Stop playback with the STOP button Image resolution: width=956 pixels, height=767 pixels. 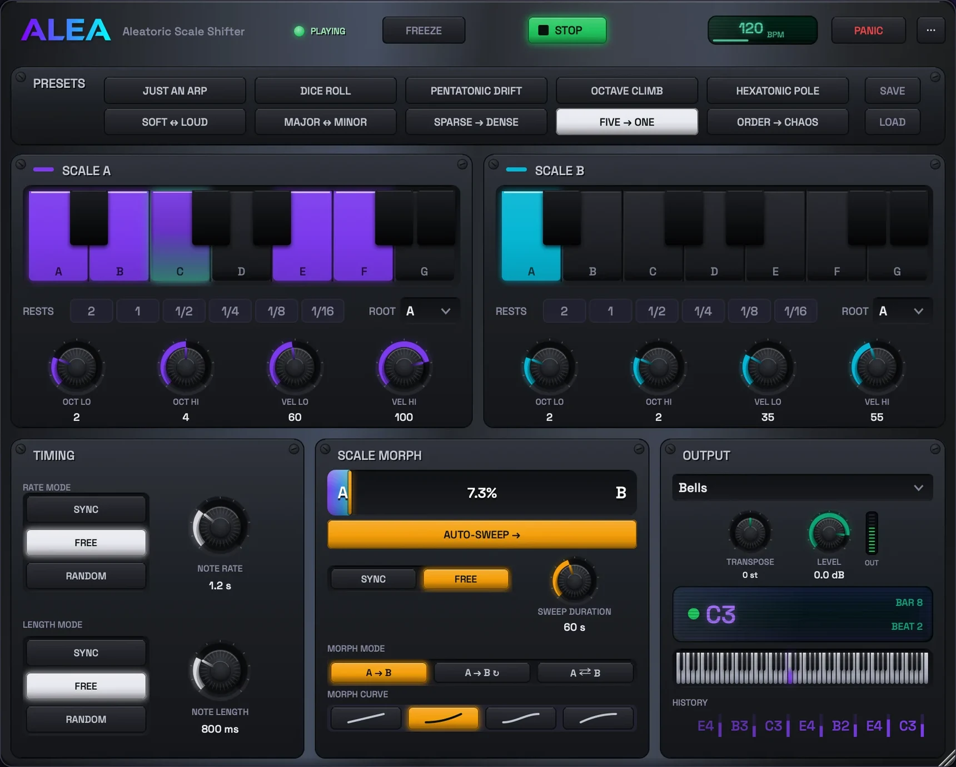567,30
